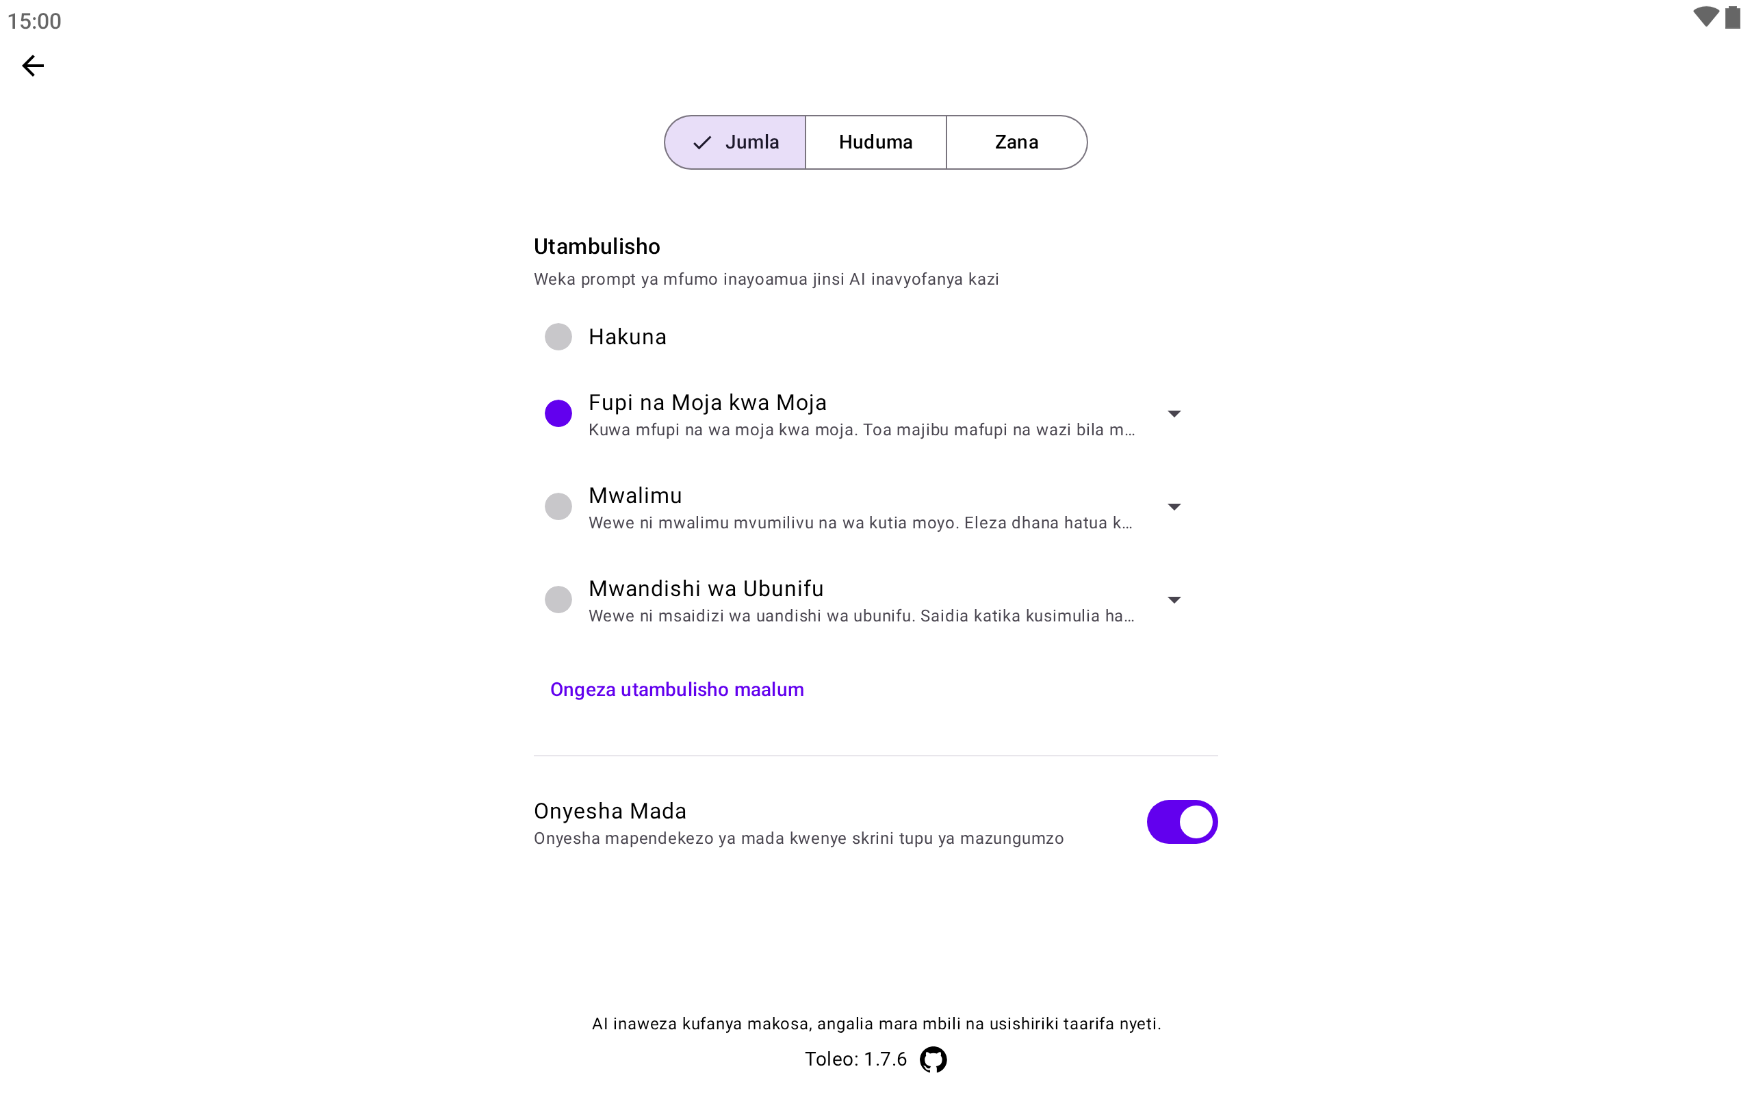
Task: Expand the Mwalimu prompt details
Action: [1174, 507]
